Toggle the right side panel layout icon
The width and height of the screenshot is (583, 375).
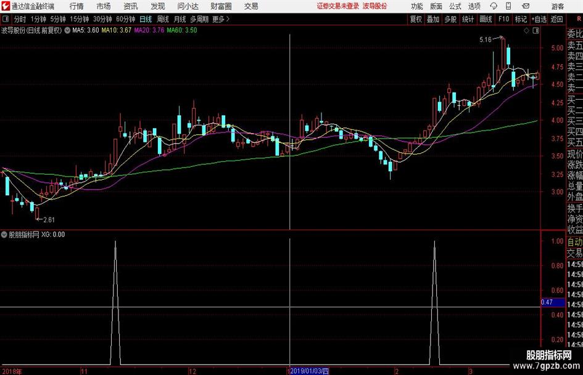point(535,31)
